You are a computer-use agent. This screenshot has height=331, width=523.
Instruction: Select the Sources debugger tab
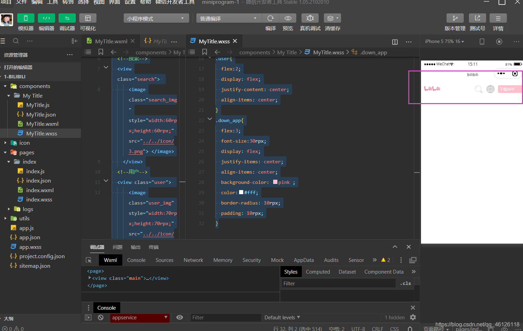coord(164,260)
